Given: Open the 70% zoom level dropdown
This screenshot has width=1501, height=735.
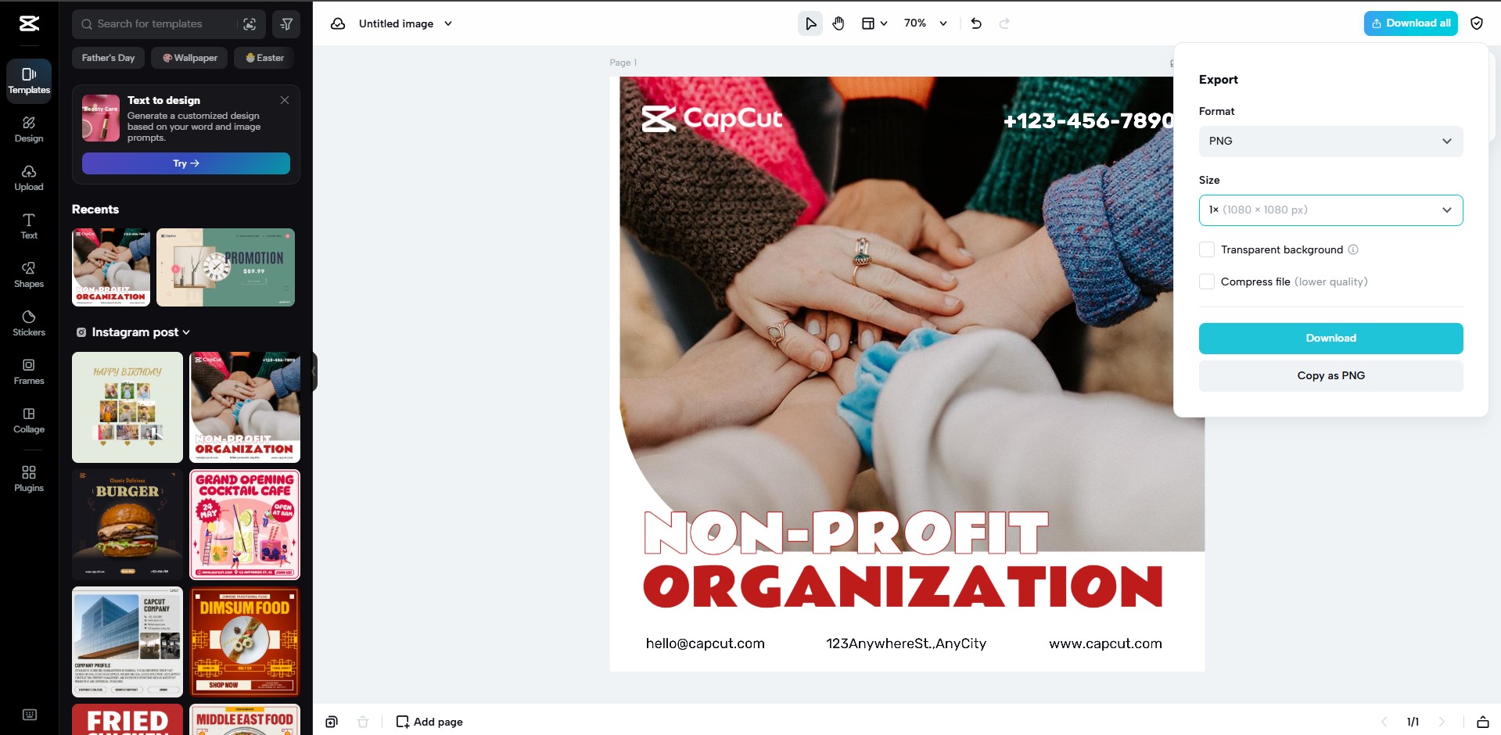Looking at the screenshot, I should click(925, 23).
